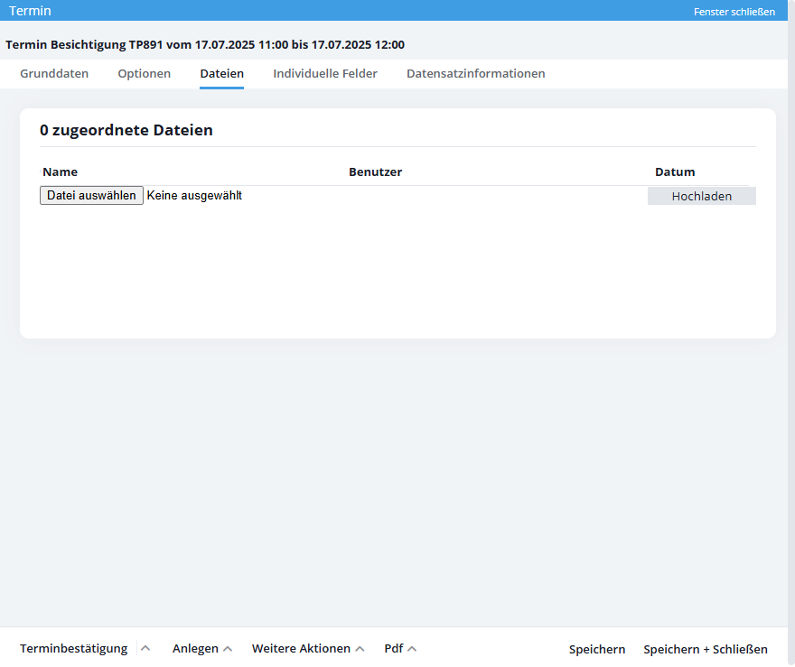Click the vertical scrollbar at right edge
Viewport: 795px width, 667px height.
[791, 333]
